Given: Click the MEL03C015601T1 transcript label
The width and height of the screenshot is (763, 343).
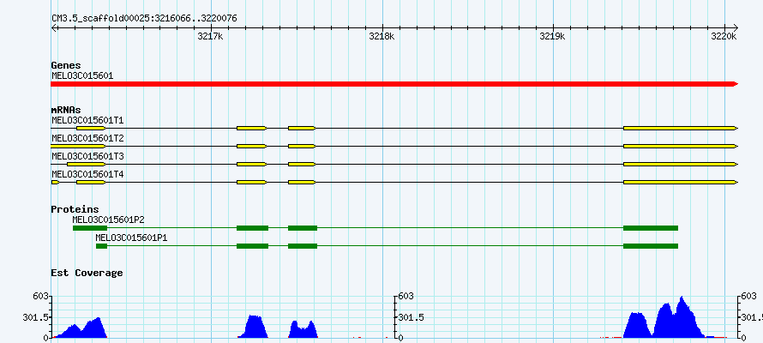Looking at the screenshot, I should pyautogui.click(x=87, y=120).
